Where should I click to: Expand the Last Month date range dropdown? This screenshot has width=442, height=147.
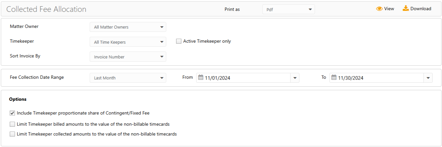pyautogui.click(x=128, y=78)
